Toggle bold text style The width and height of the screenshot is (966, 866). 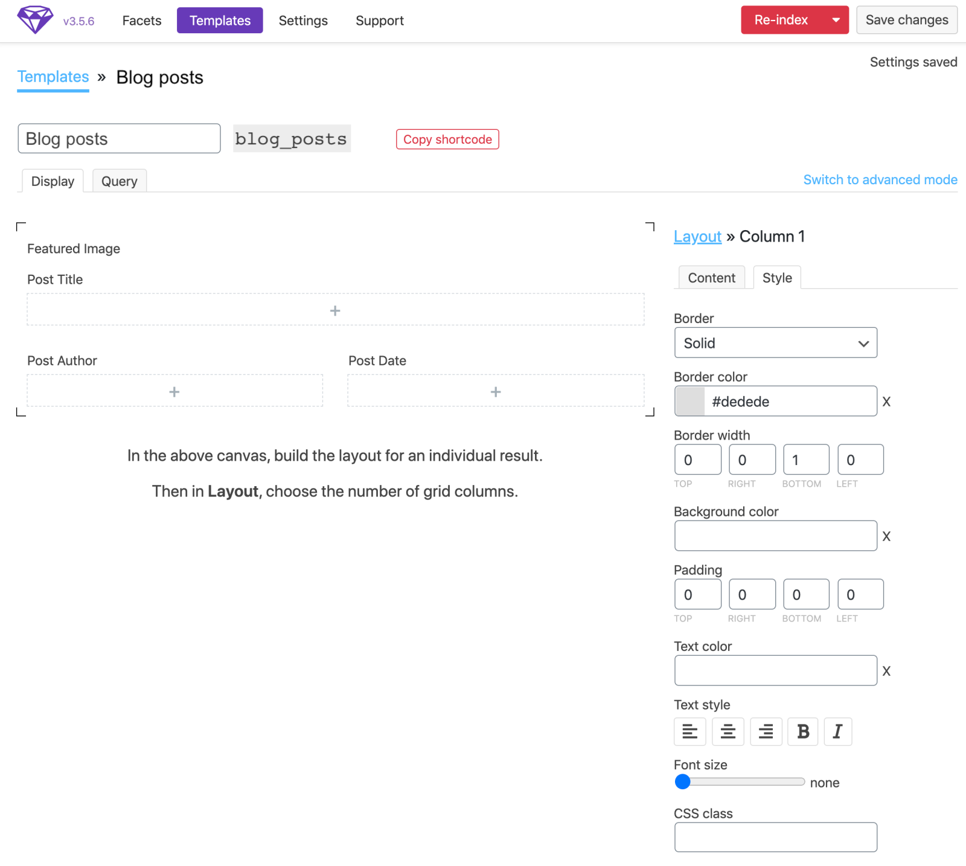tap(803, 732)
